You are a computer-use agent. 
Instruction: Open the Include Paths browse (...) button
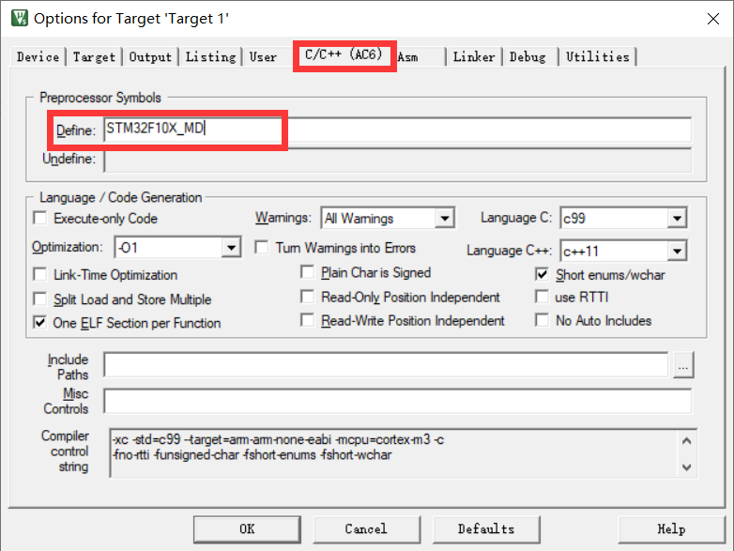(683, 365)
